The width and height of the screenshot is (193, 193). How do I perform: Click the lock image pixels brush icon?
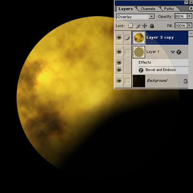coord(137,26)
